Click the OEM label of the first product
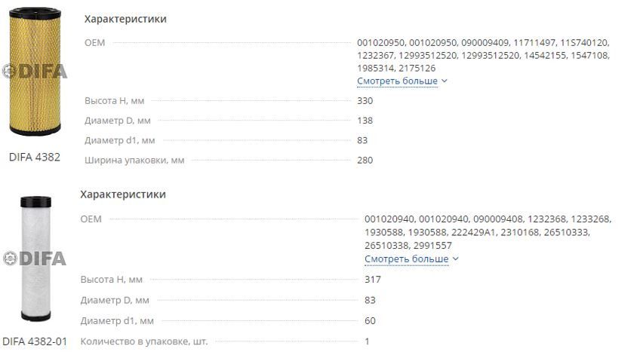 pyautogui.click(x=95, y=42)
